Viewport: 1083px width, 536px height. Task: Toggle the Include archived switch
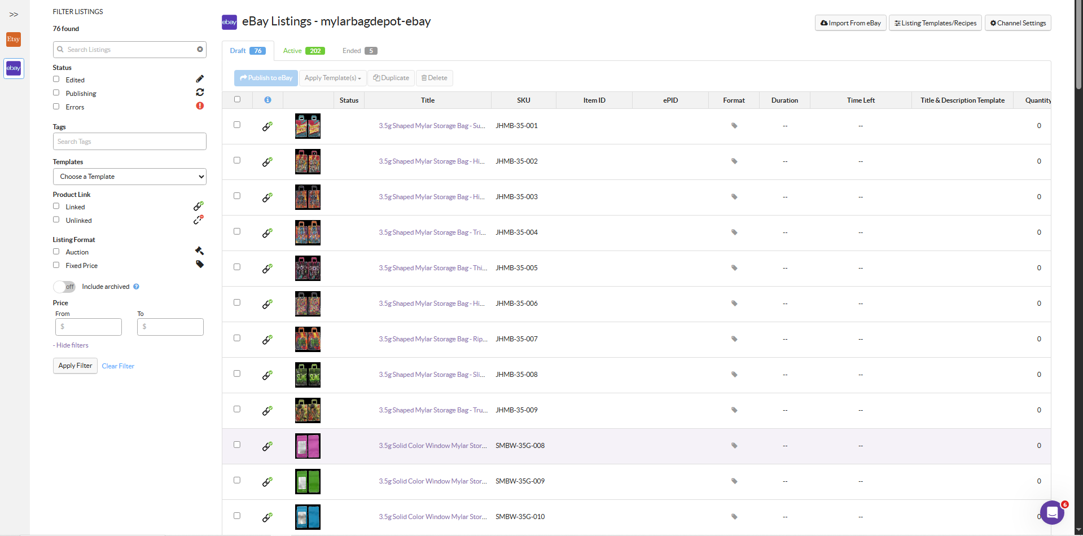(x=64, y=287)
